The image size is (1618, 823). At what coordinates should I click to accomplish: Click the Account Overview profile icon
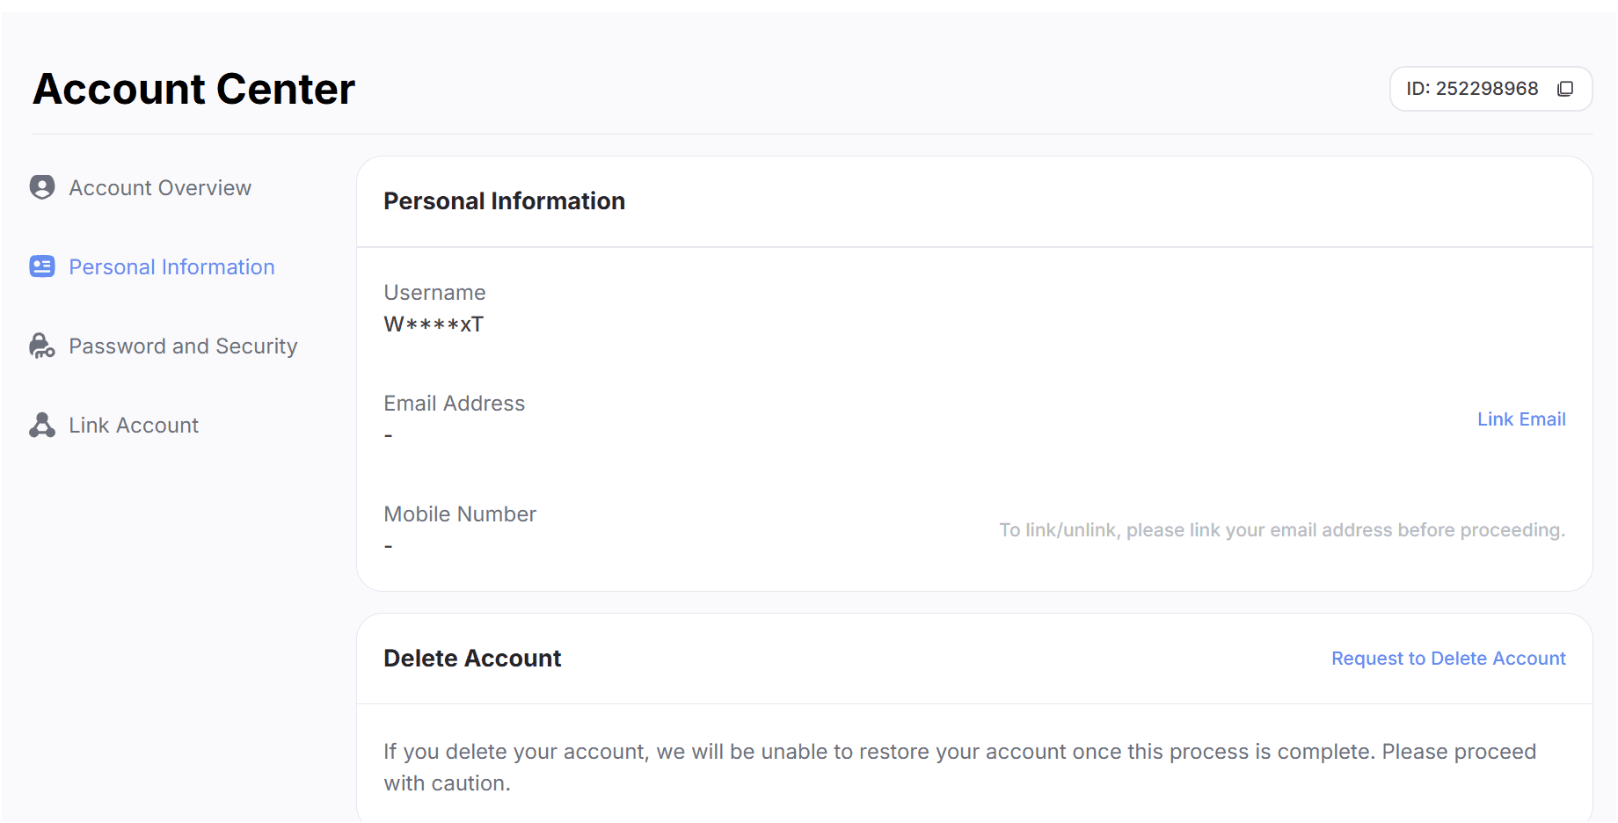(x=42, y=187)
